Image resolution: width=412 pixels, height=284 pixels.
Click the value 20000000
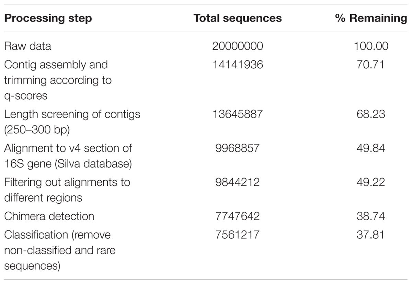[238, 46]
